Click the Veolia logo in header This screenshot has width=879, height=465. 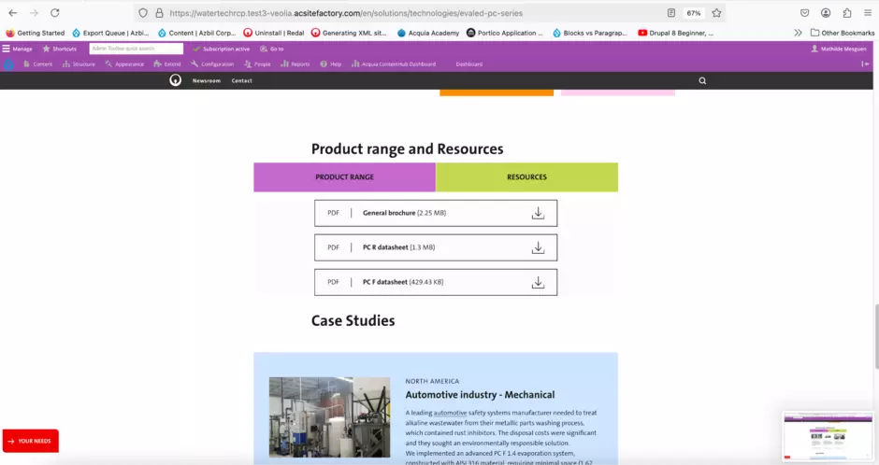175,81
